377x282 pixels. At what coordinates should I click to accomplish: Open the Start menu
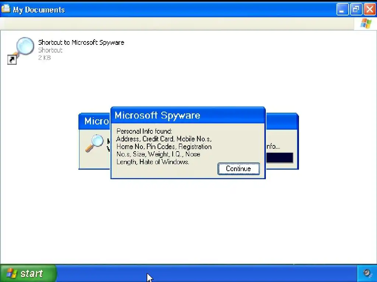[x=28, y=273]
